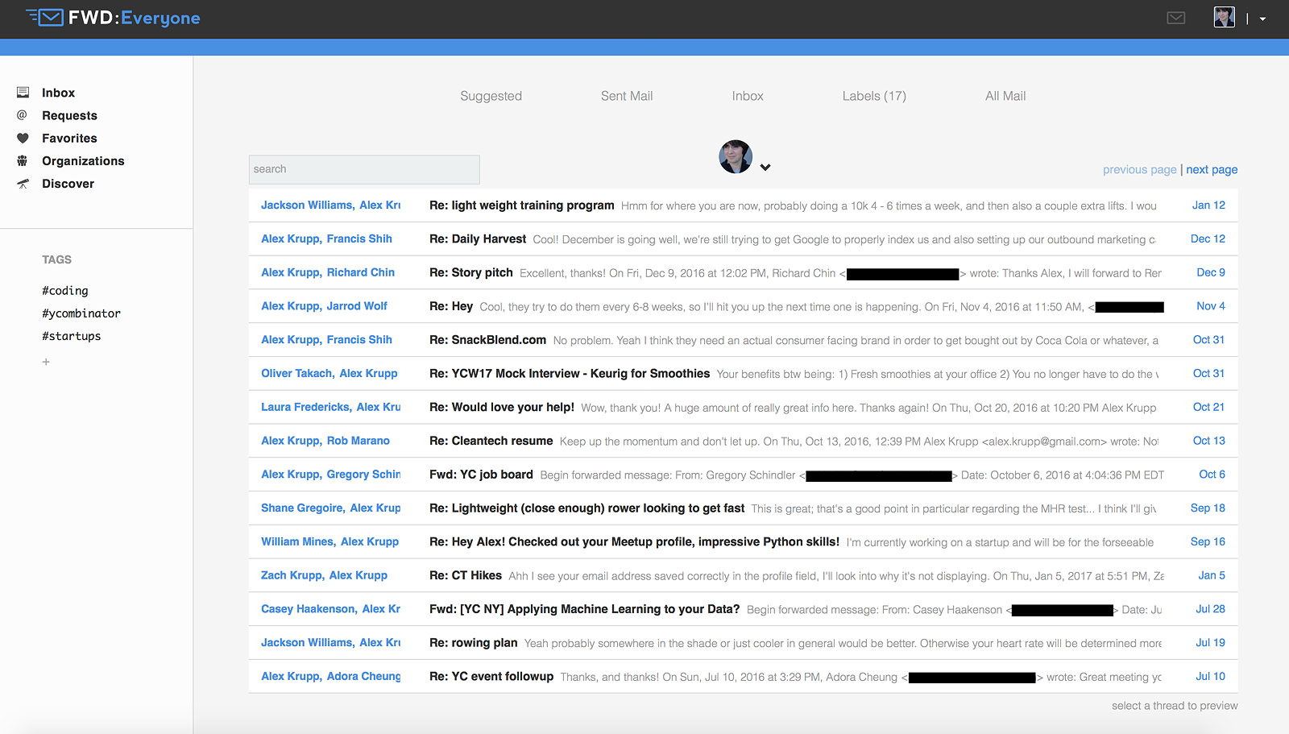Image resolution: width=1289 pixels, height=734 pixels.
Task: Switch to the All Mail tab
Action: click(x=1005, y=96)
